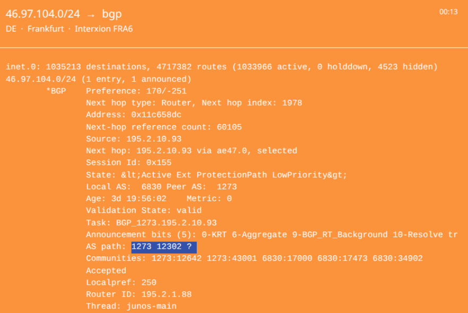Screen dimensions: 468x313
Task: Click the inet.0 destinations summary line
Action: coord(221,67)
